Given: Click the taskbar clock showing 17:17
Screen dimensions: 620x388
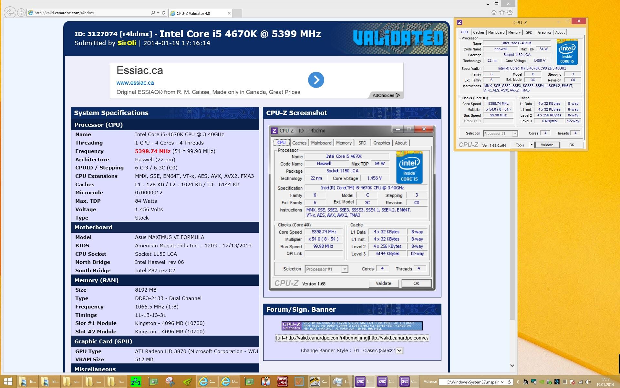Looking at the screenshot, I should (605, 382).
